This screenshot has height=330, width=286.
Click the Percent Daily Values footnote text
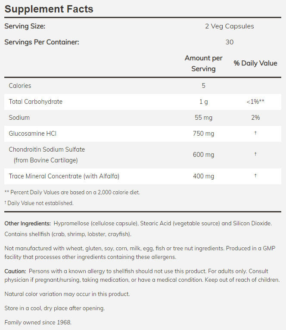72,193
